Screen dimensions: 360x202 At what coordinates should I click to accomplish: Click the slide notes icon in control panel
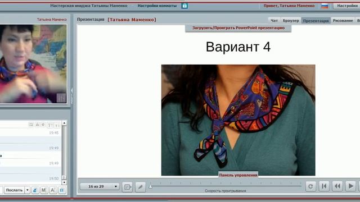(x=128, y=187)
